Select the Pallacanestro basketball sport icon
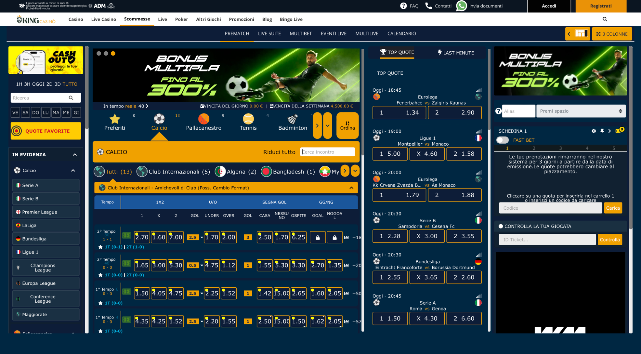641x354 pixels. pyautogui.click(x=203, y=119)
